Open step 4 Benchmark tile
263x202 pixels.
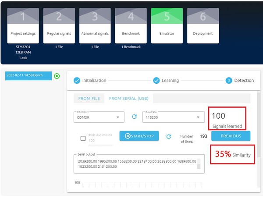(131, 26)
